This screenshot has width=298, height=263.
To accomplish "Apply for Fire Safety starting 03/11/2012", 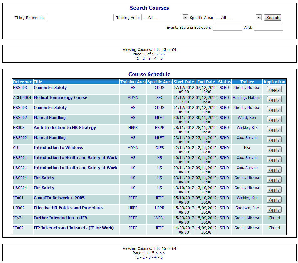I will click(274, 180).
